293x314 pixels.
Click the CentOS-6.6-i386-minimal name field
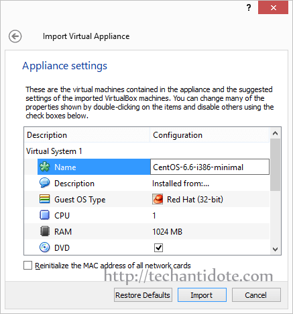[210, 167]
